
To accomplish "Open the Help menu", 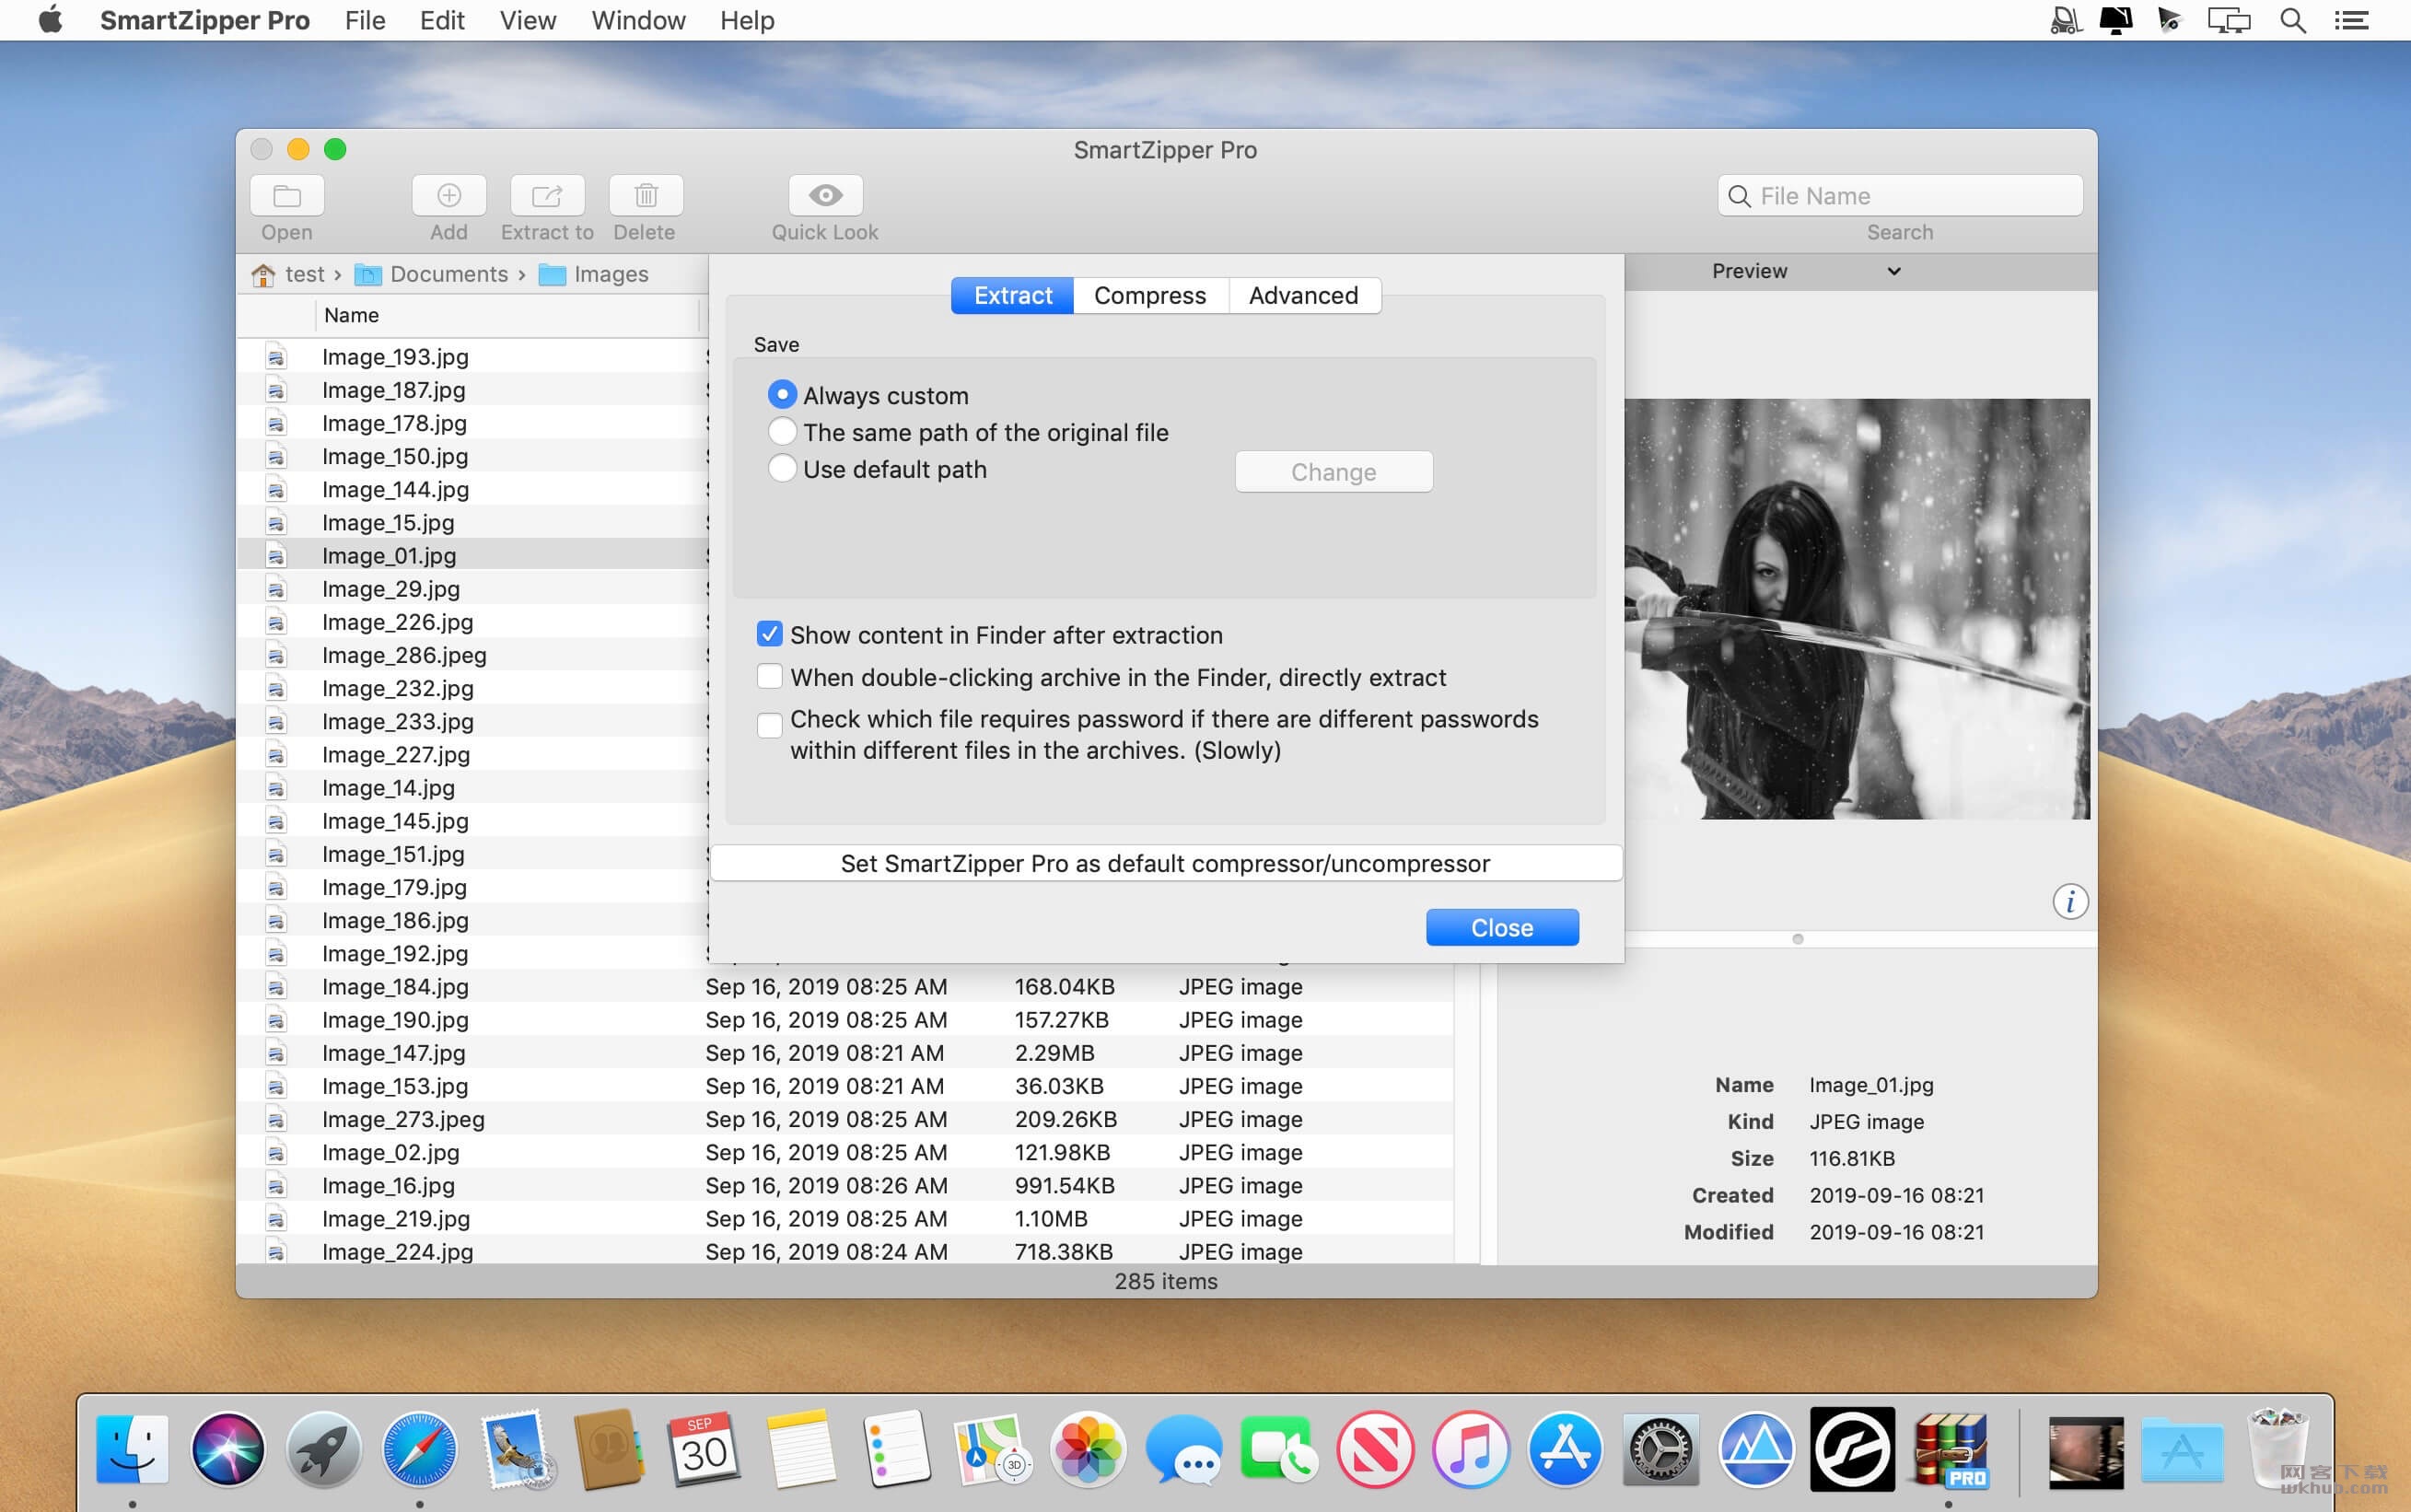I will pyautogui.click(x=747, y=20).
